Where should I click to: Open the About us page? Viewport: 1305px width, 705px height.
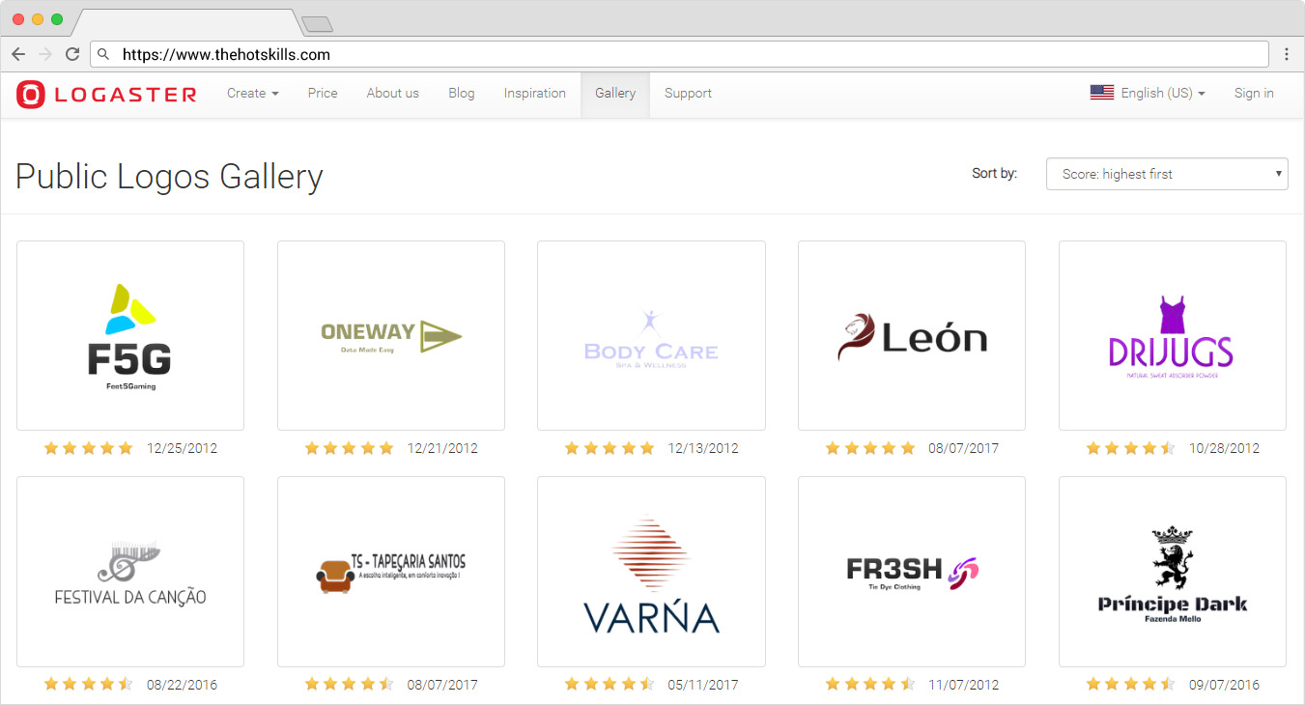(392, 94)
